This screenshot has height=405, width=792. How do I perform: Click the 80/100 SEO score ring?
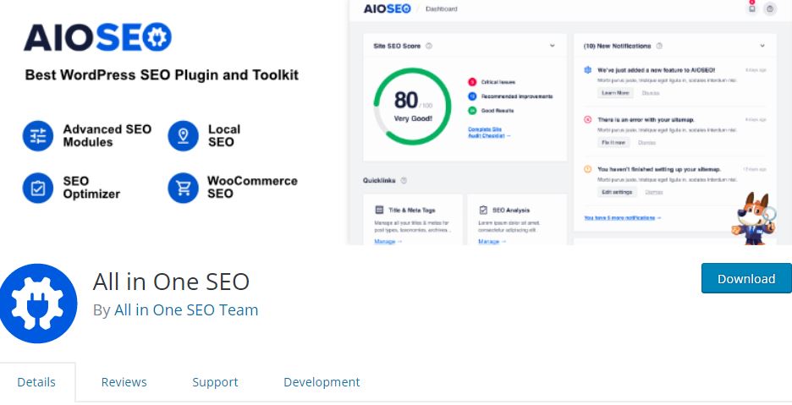pos(412,107)
